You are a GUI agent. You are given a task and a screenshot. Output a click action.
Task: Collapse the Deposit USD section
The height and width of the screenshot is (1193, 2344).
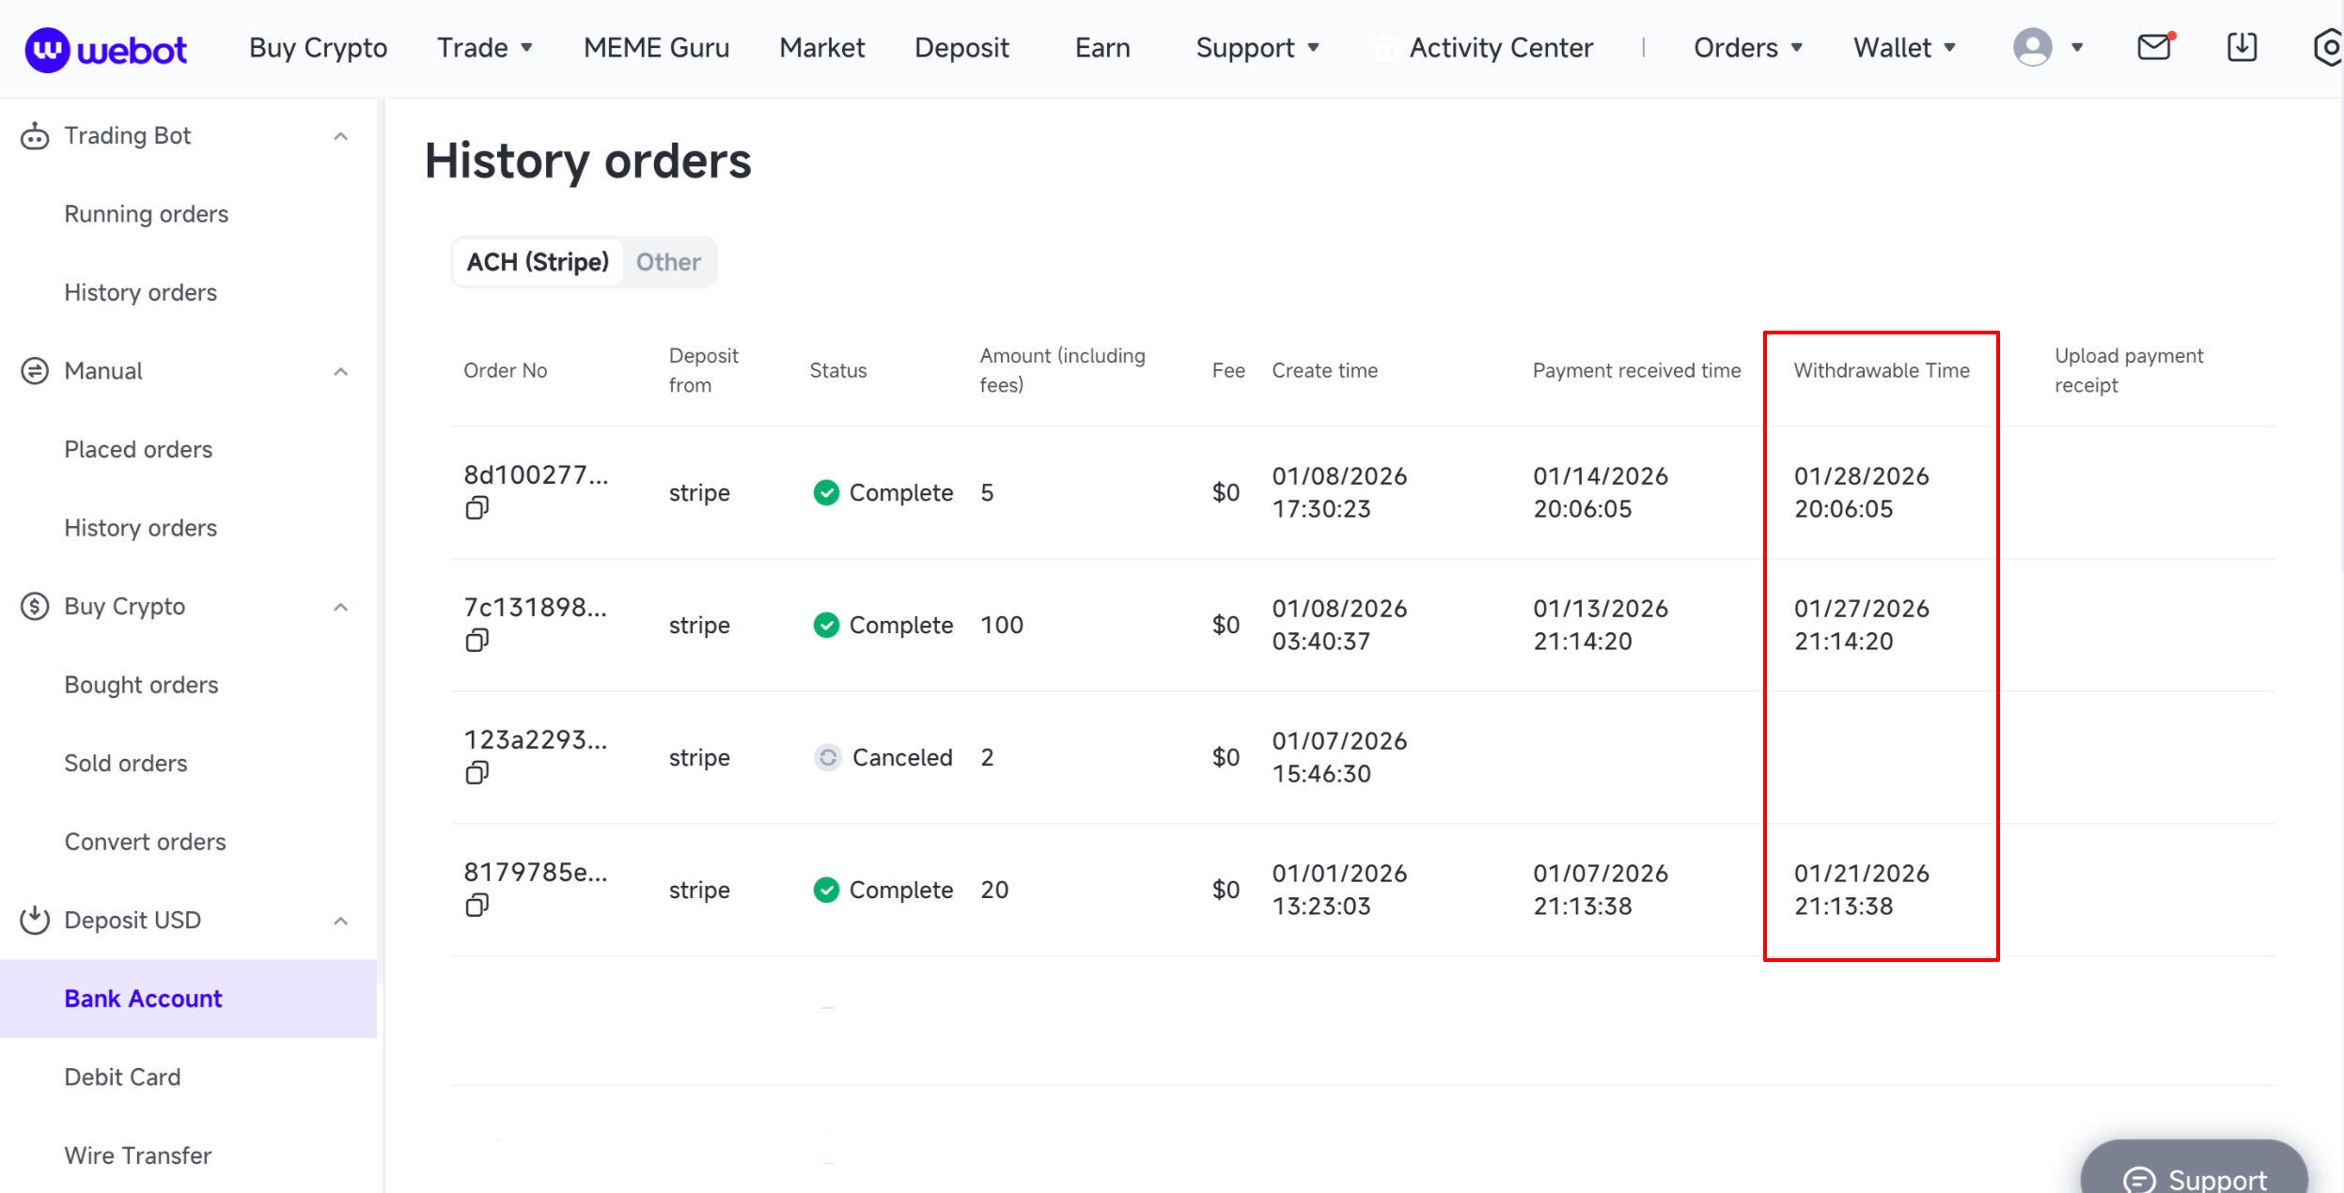click(341, 921)
